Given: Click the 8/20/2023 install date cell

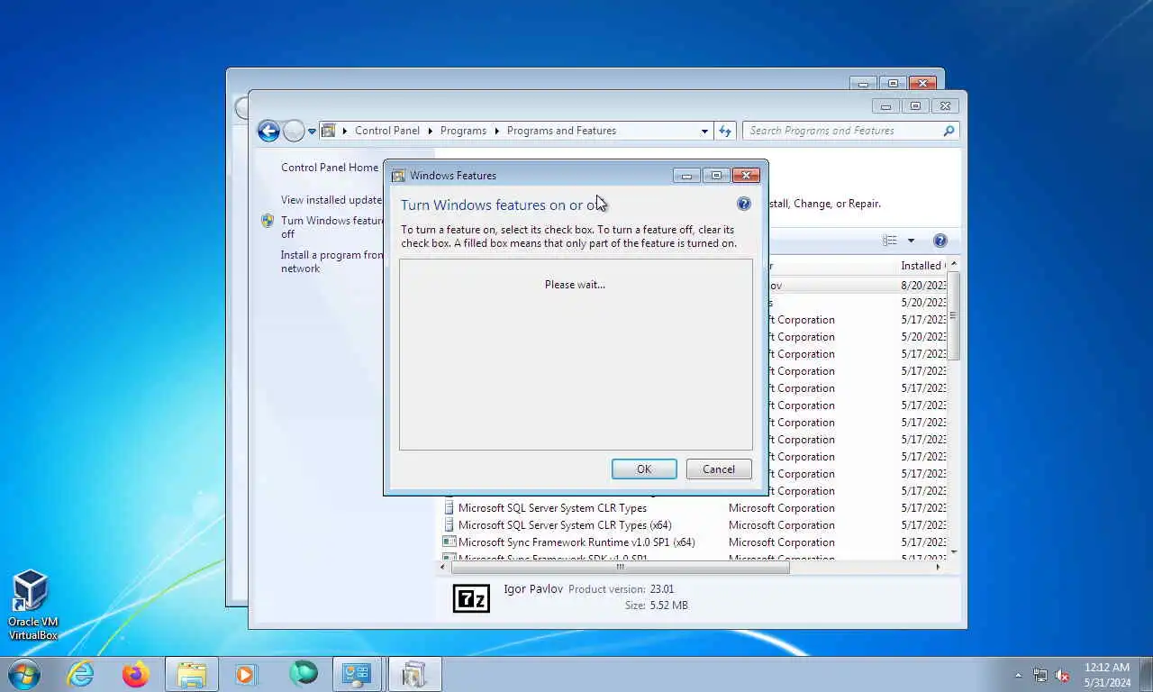Looking at the screenshot, I should (x=923, y=286).
